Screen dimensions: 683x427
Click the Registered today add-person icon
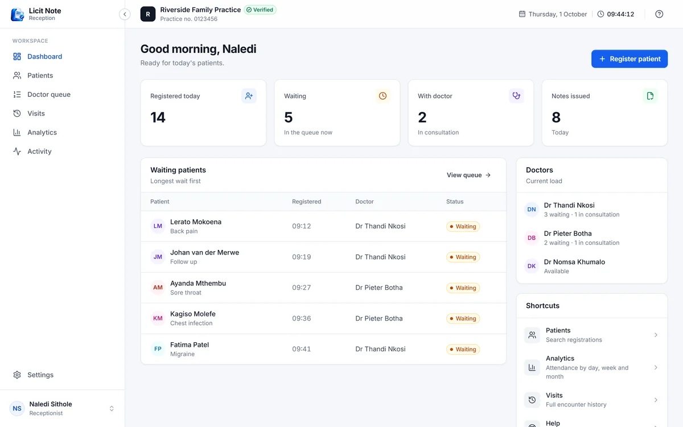[x=249, y=96]
